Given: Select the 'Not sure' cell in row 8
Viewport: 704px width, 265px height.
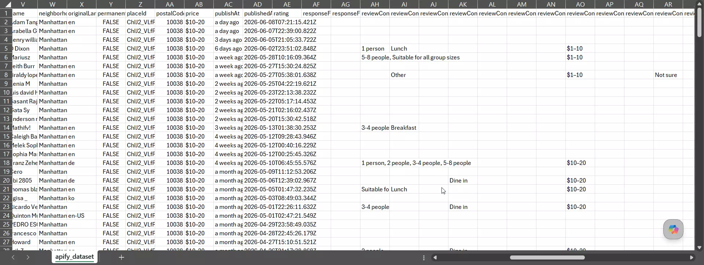Looking at the screenshot, I should (668, 75).
